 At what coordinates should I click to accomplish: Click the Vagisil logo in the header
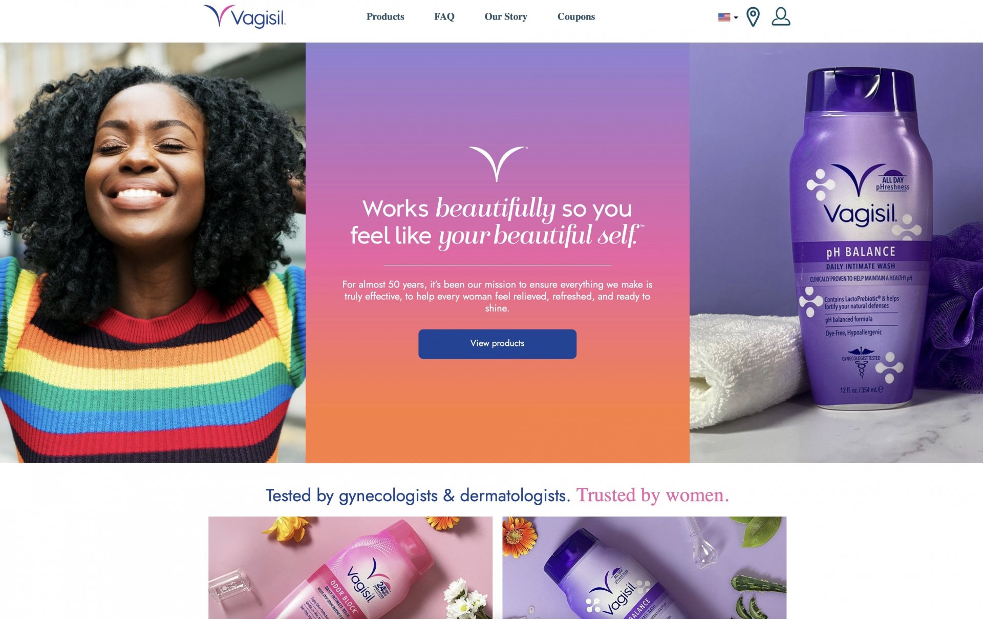(x=245, y=16)
